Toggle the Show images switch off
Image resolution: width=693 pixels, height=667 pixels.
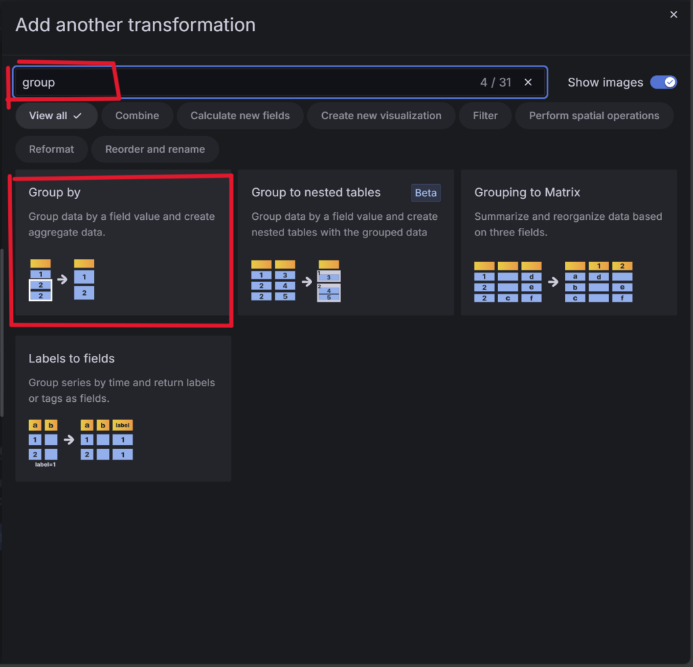tap(663, 83)
